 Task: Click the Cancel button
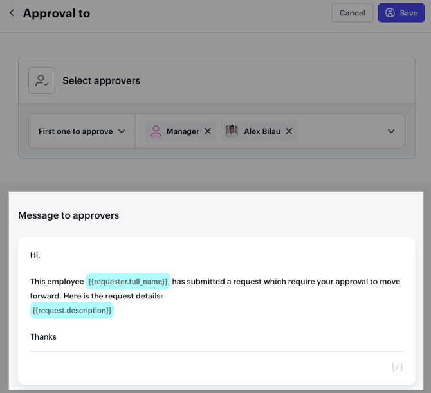click(352, 13)
